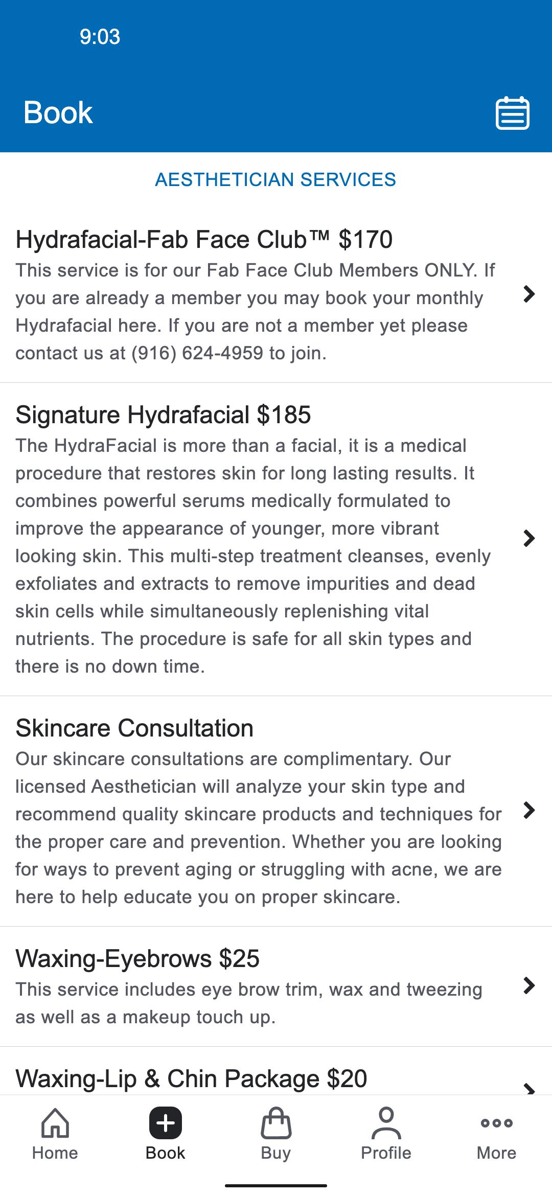The height and width of the screenshot is (1196, 552).
Task: Open the Profile person icon
Action: [386, 1122]
